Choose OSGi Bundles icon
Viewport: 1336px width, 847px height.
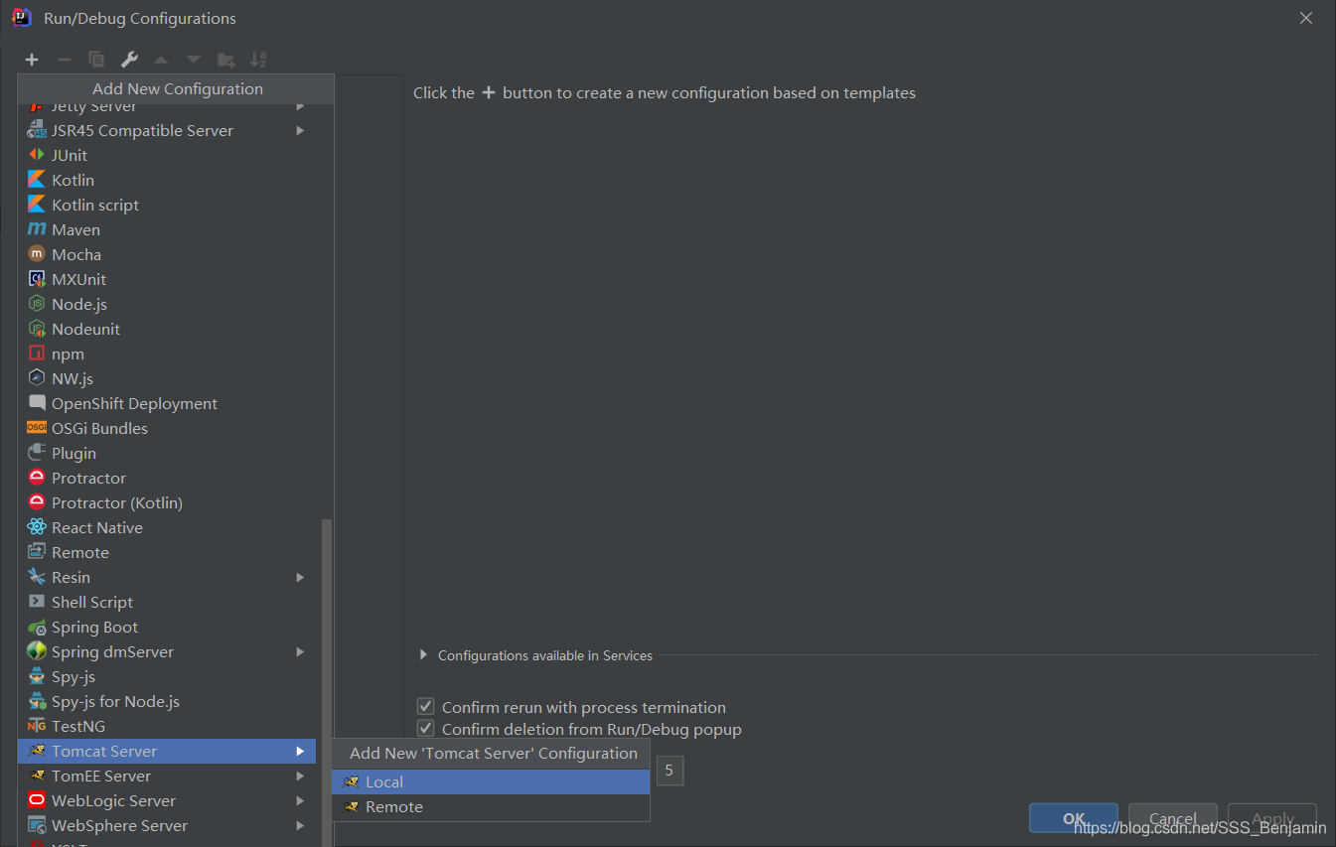(37, 428)
